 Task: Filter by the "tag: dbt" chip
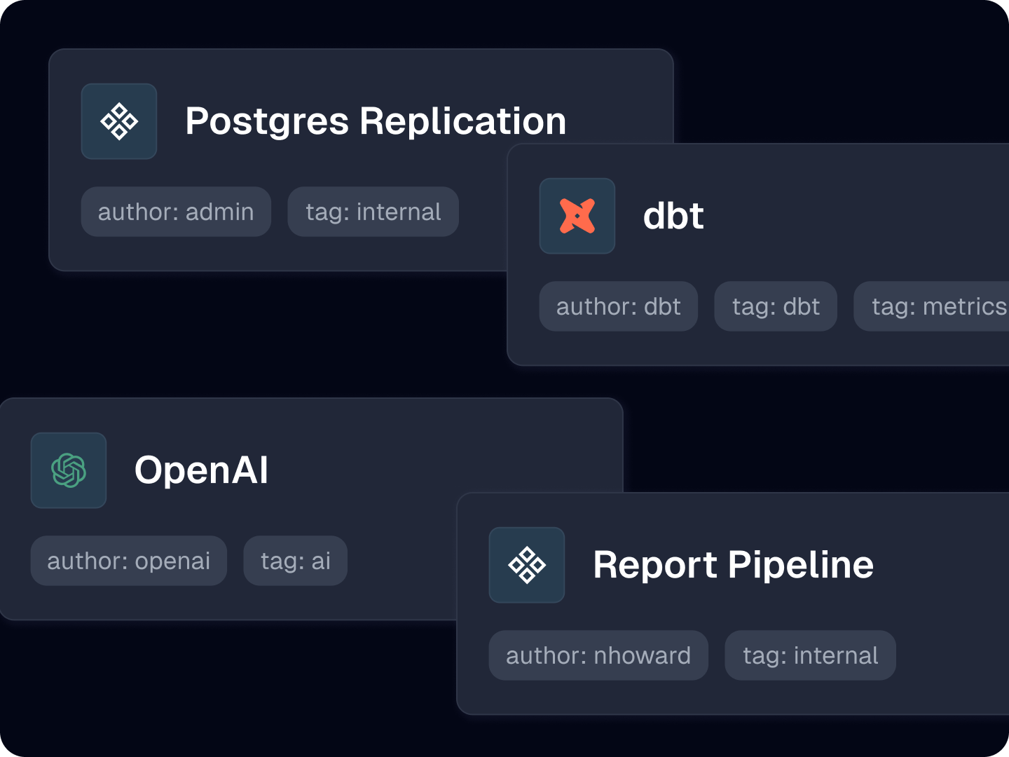pos(776,306)
